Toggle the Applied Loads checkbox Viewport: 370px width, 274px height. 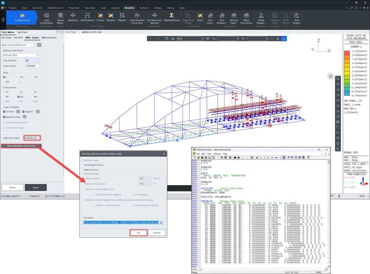tap(4, 117)
